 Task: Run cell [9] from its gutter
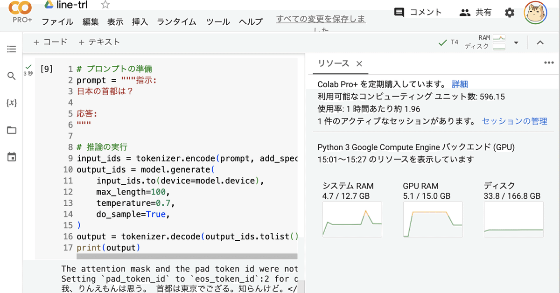pos(46,69)
